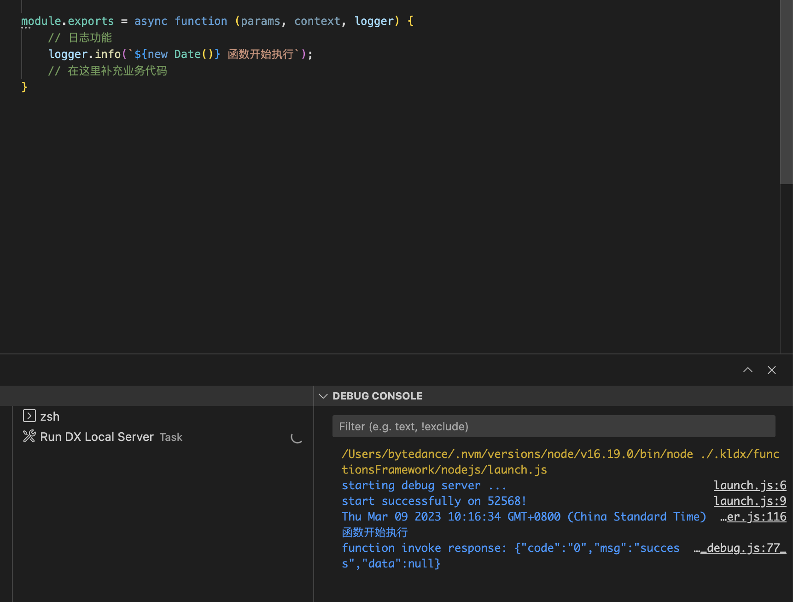Click the editor vertical scrollbar thumb
793x602 pixels.
(x=786, y=92)
